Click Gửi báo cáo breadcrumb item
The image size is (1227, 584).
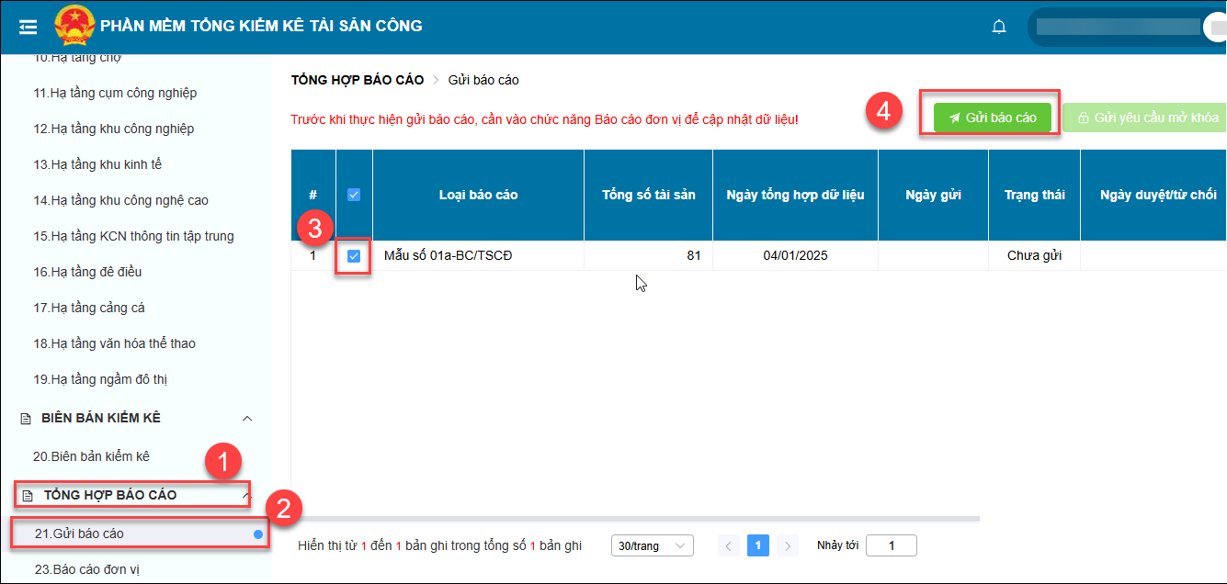[x=483, y=80]
